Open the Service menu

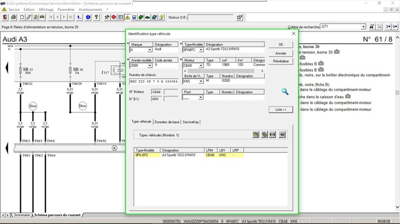14,9
